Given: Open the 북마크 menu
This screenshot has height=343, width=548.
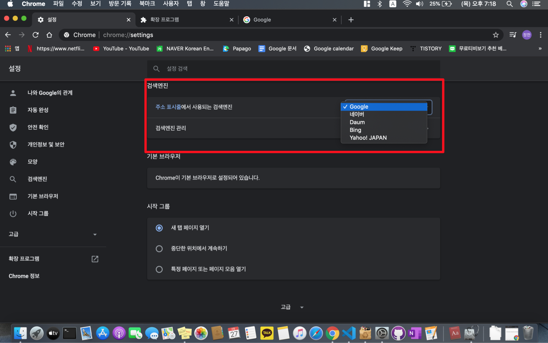Looking at the screenshot, I should 147,4.
